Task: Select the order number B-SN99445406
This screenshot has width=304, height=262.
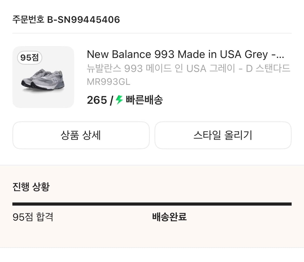Action: click(x=66, y=19)
